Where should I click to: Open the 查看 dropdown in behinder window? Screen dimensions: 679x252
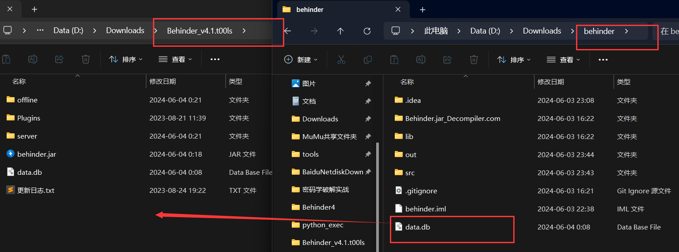pos(563,60)
